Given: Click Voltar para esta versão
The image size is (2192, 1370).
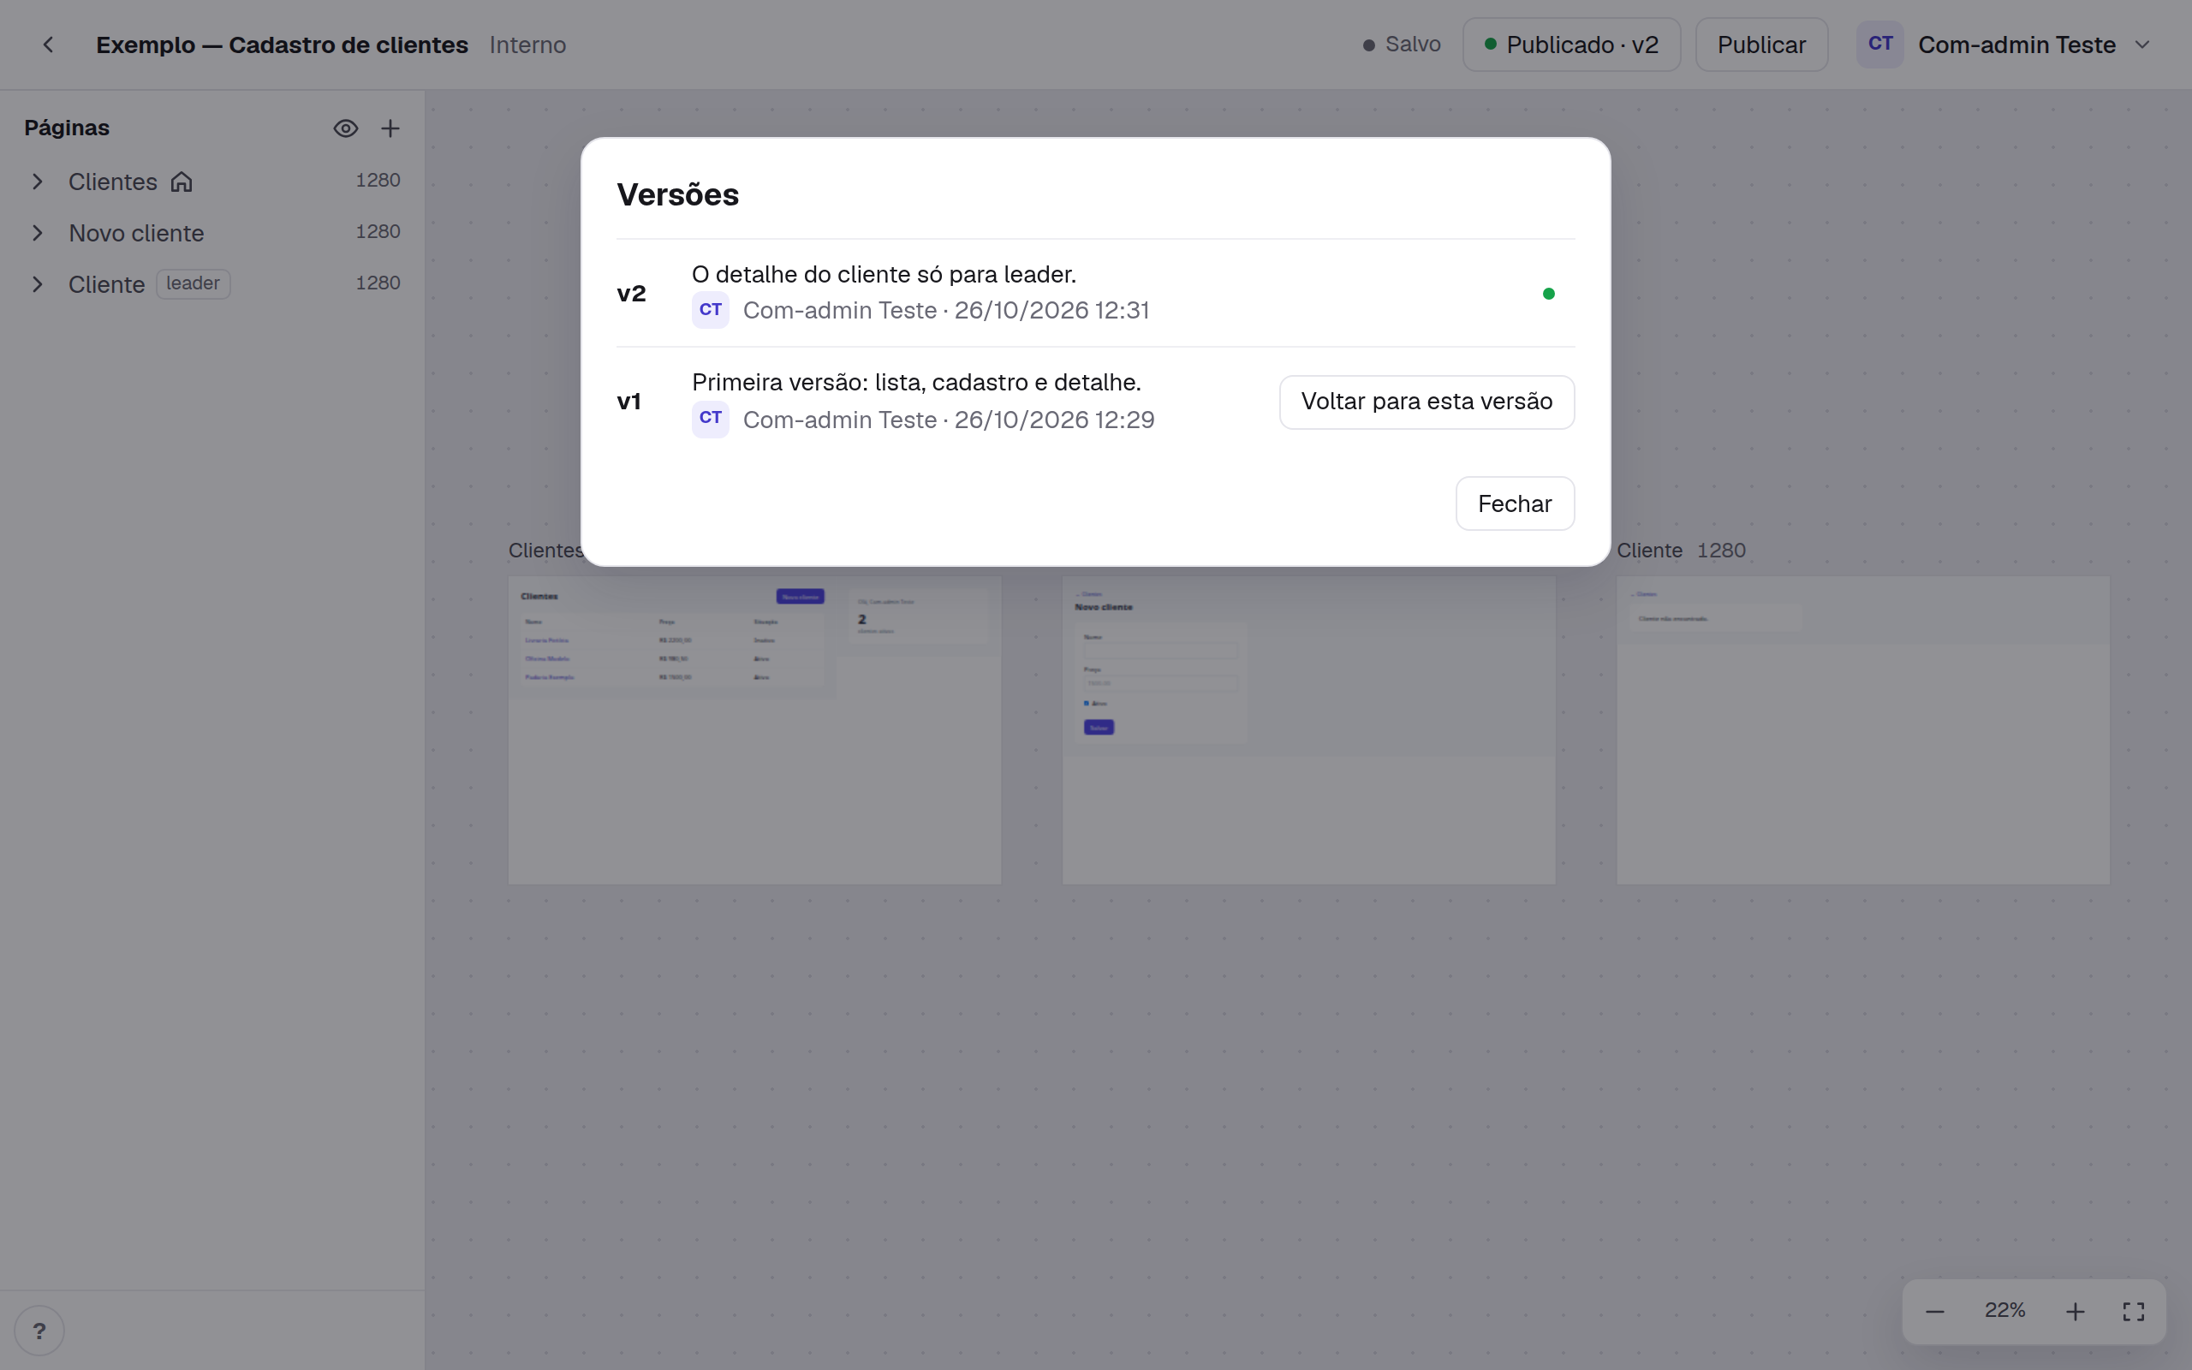Looking at the screenshot, I should [1427, 402].
